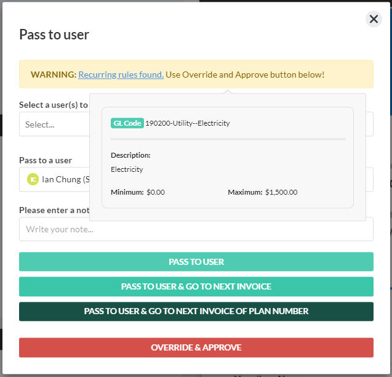Click the Pass to a user label
This screenshot has width=392, height=377.
pos(46,160)
